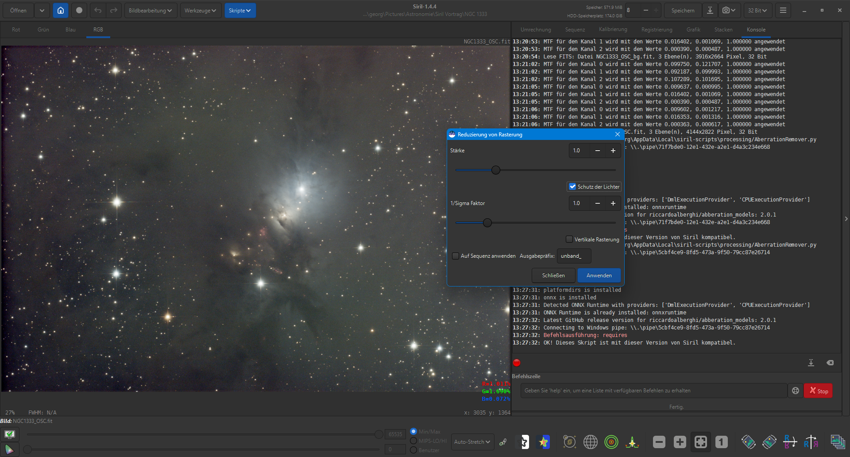Click Schließen in banding dialog
This screenshot has height=457, width=850.
pyautogui.click(x=553, y=275)
